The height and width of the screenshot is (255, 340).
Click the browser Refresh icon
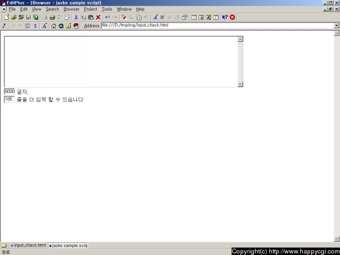click(x=35, y=26)
